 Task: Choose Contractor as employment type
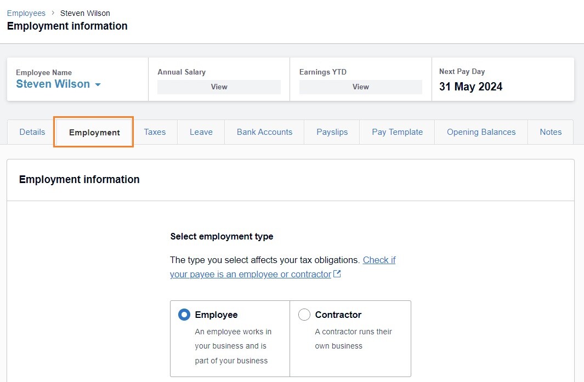304,315
